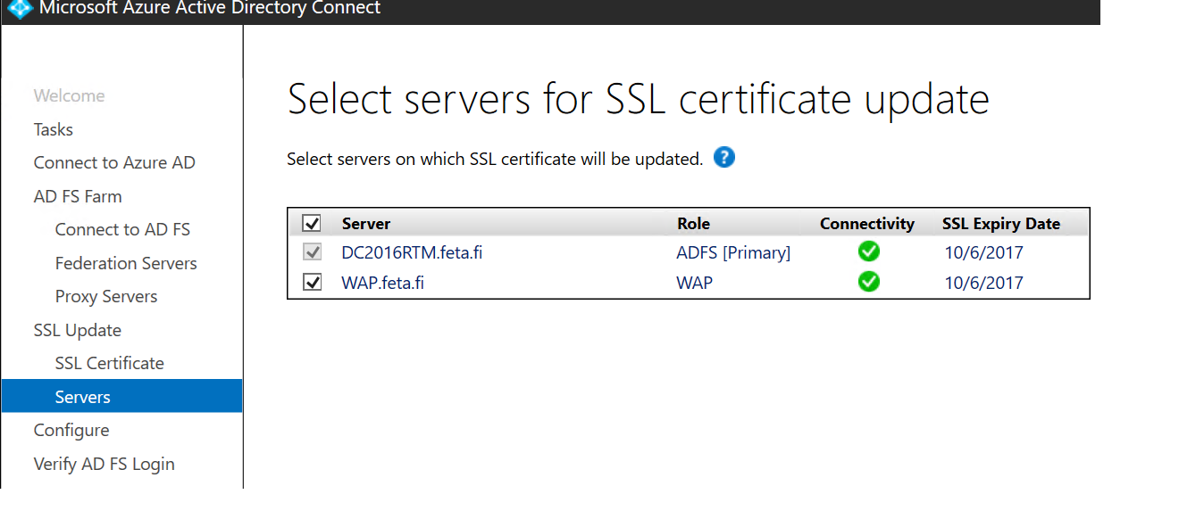Select the SSL Update step
This screenshot has width=1179, height=519.
tap(77, 330)
